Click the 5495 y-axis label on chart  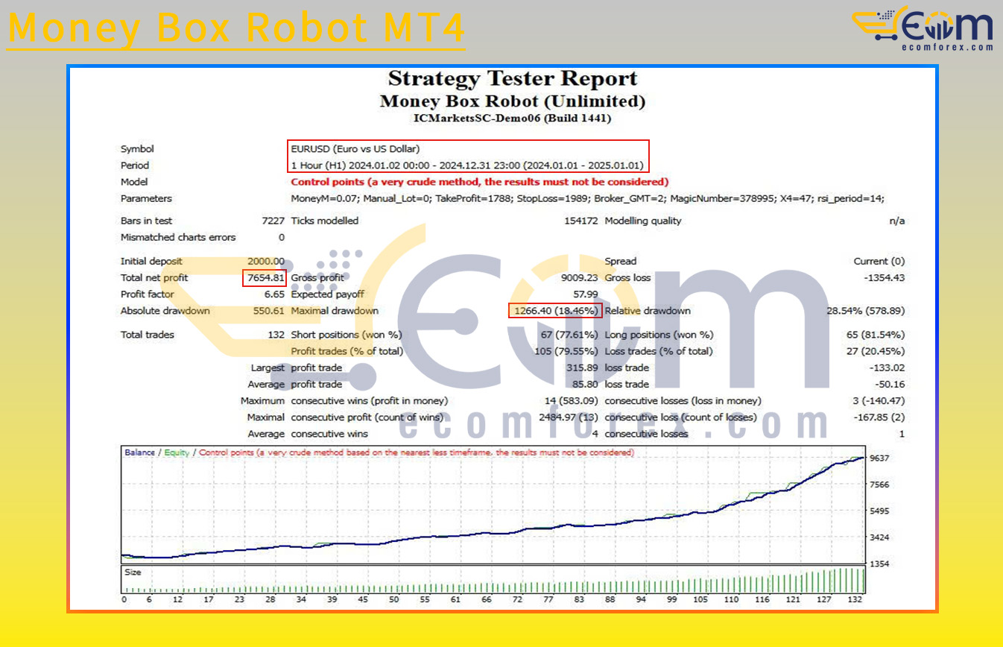(x=879, y=511)
